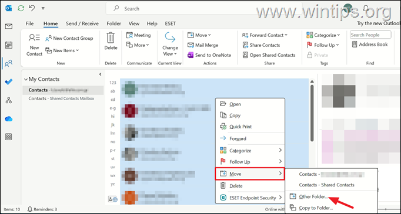Select Move in context menu
401x214 pixels.
click(x=250, y=174)
